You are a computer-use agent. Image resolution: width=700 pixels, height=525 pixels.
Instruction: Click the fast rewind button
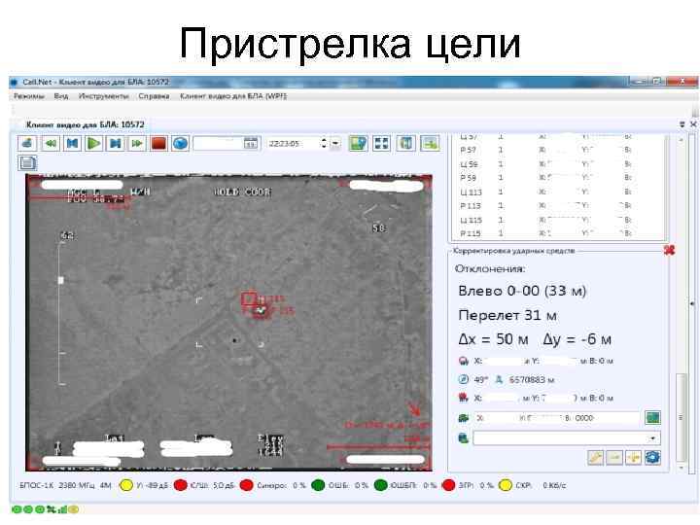point(51,143)
